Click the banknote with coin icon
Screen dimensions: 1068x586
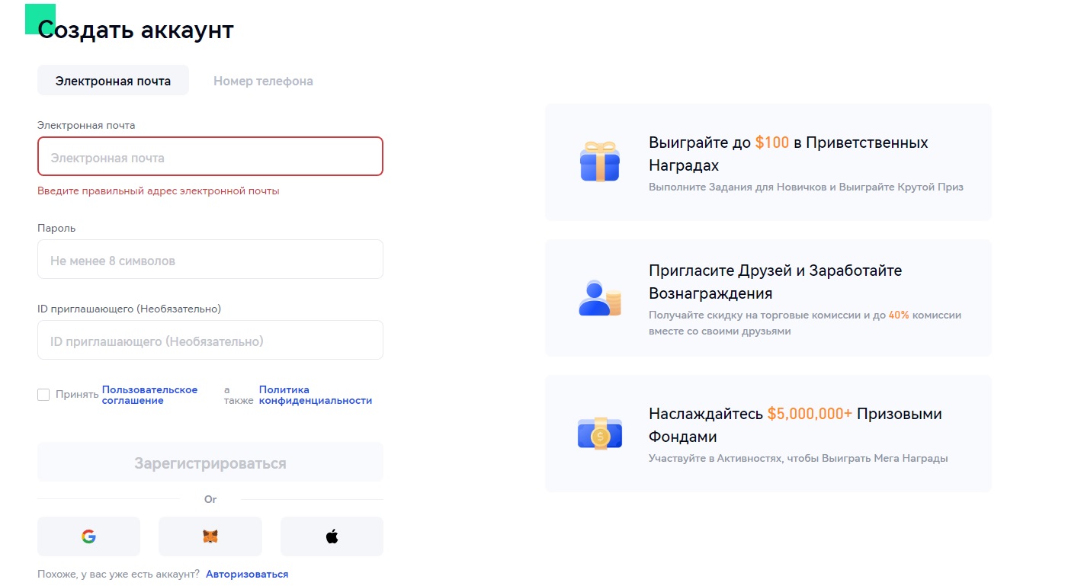(x=599, y=434)
